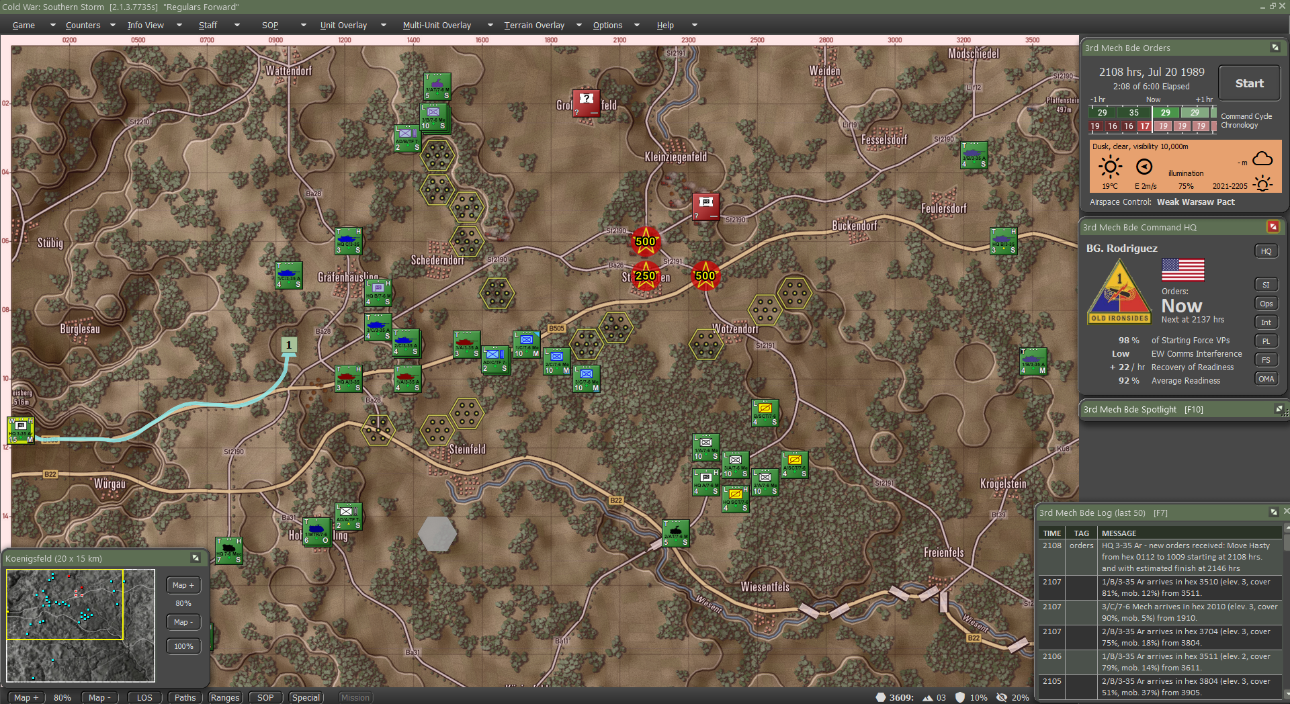Select the unit counter east of Feulersdorf
The width and height of the screenshot is (1290, 704).
(x=1003, y=241)
